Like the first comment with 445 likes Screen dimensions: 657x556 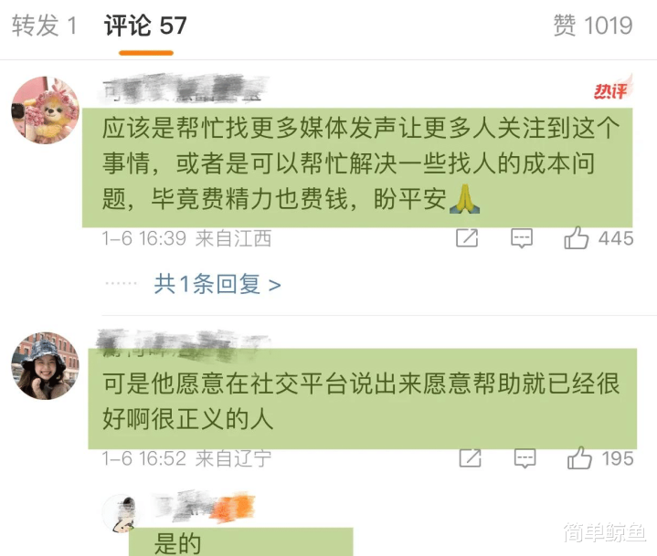[x=577, y=238]
